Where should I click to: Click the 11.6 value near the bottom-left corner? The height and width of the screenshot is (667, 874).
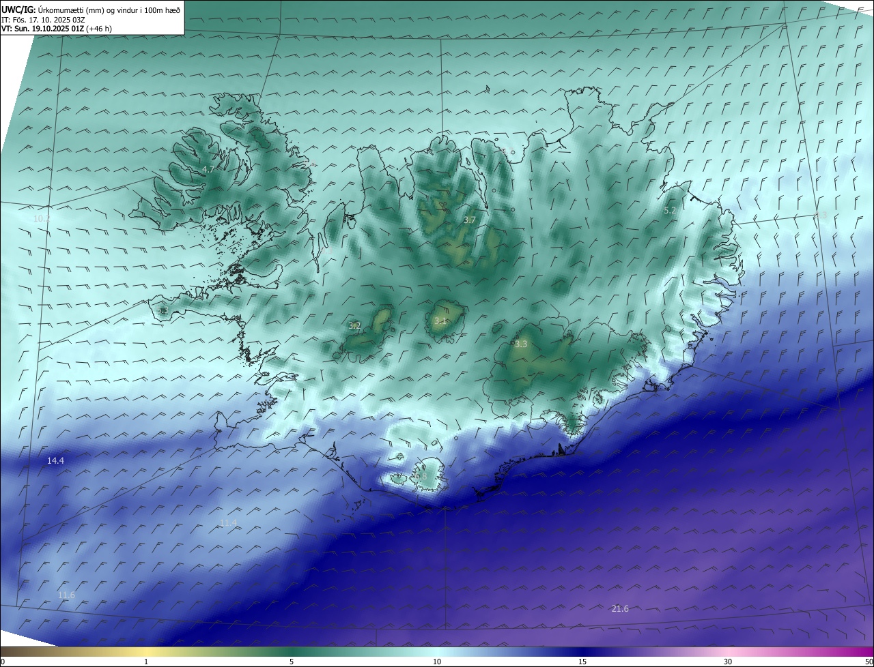(x=66, y=595)
